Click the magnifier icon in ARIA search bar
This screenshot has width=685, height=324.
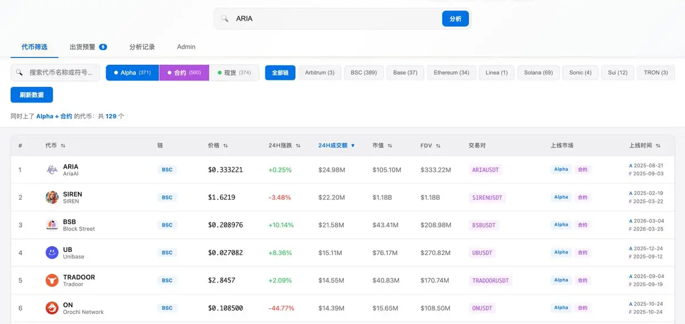(x=225, y=19)
